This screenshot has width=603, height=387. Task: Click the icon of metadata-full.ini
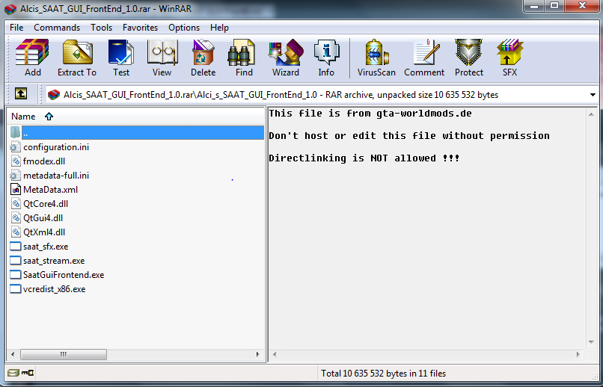coord(15,176)
